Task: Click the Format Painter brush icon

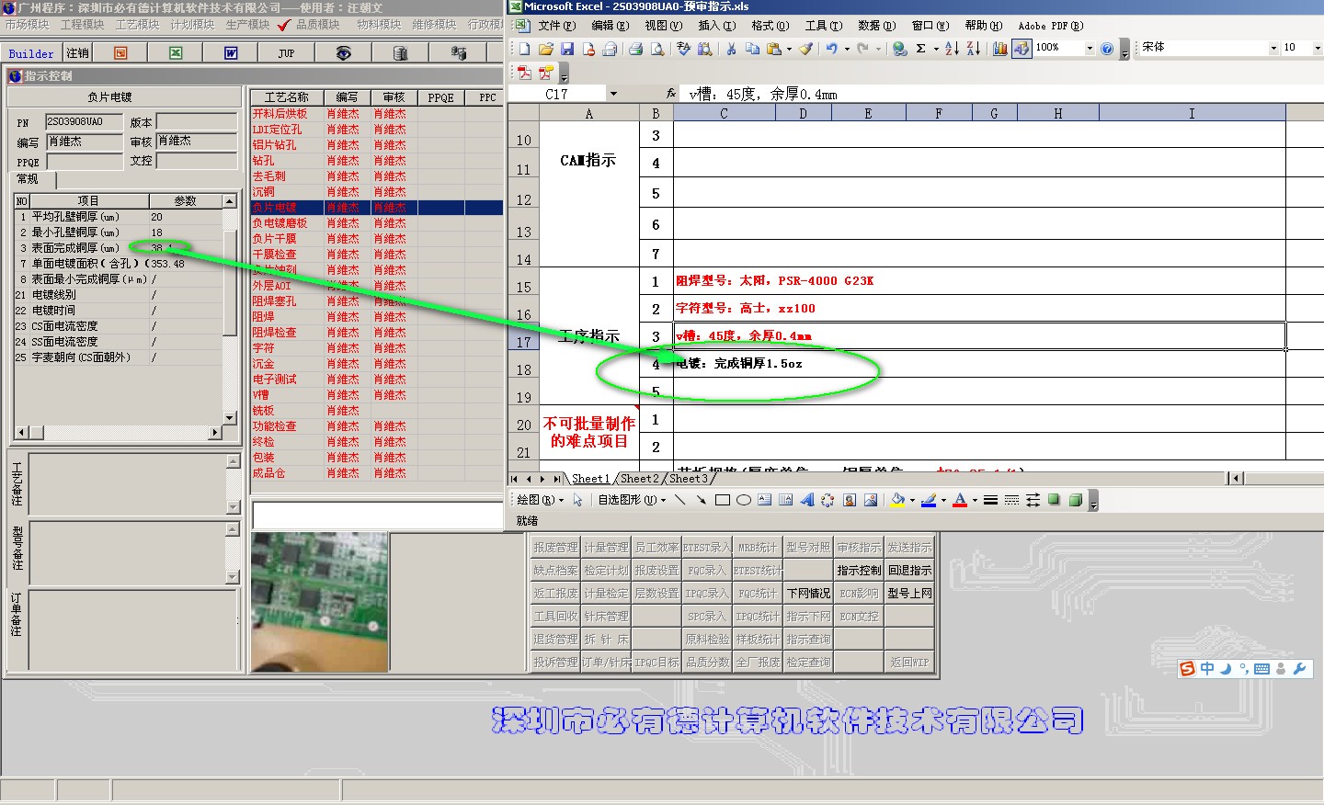Action: click(x=806, y=49)
